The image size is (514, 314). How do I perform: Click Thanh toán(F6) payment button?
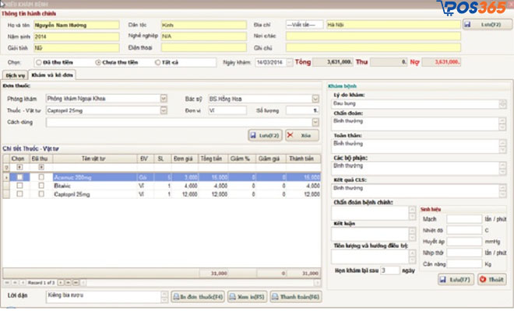tap(295, 297)
